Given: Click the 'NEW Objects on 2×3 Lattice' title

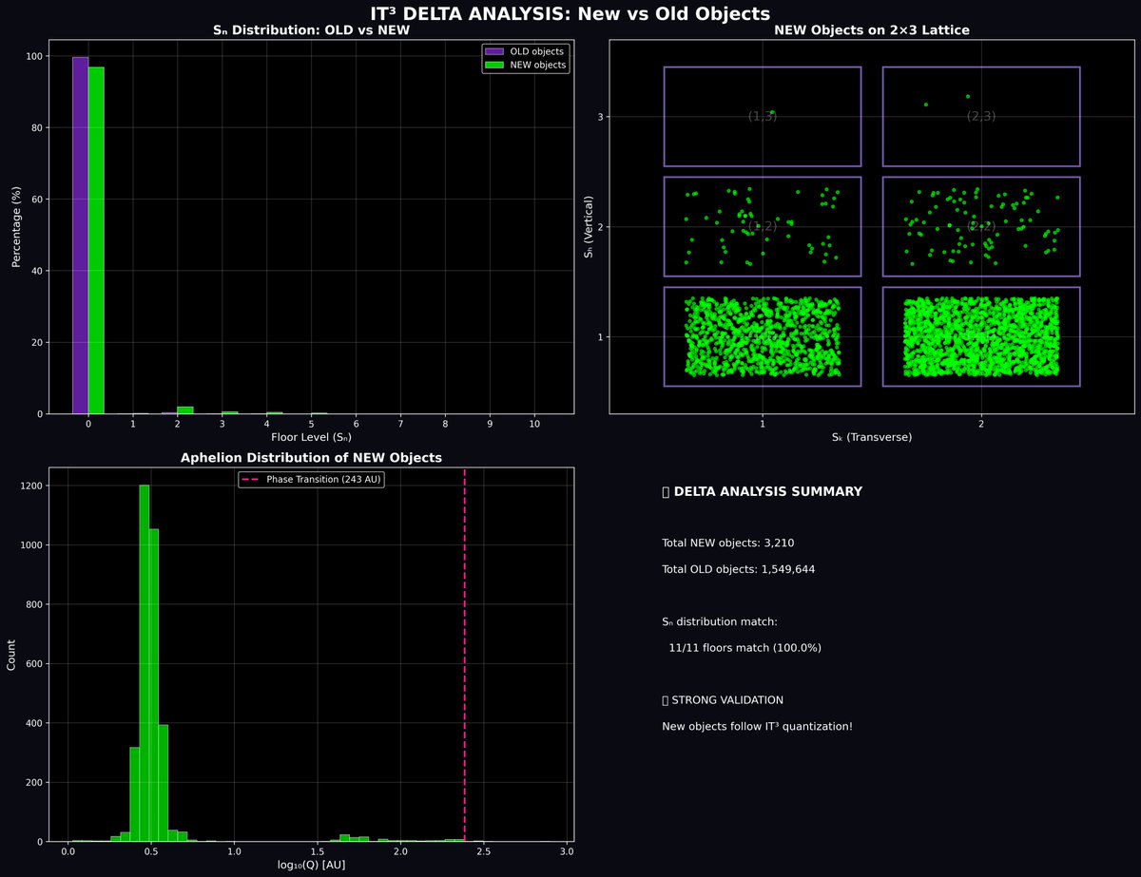Looking at the screenshot, I should pyautogui.click(x=872, y=30).
